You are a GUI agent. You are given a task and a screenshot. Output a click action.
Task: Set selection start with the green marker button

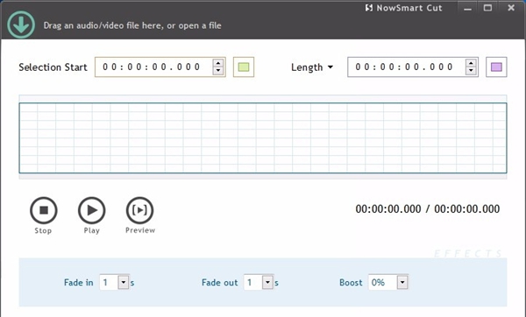tap(244, 67)
